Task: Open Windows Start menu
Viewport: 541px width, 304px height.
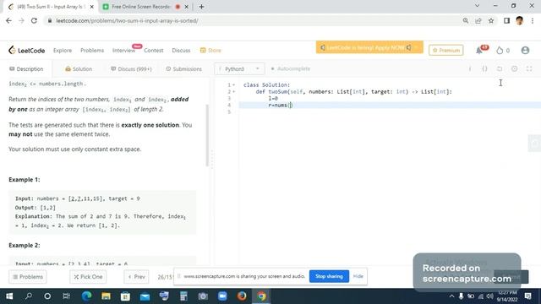Action: pyautogui.click(x=9, y=296)
